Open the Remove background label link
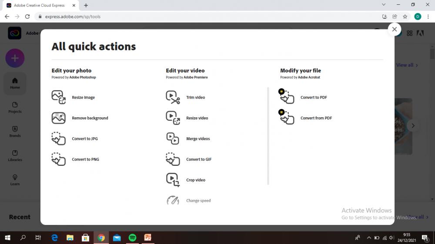 coord(90,118)
